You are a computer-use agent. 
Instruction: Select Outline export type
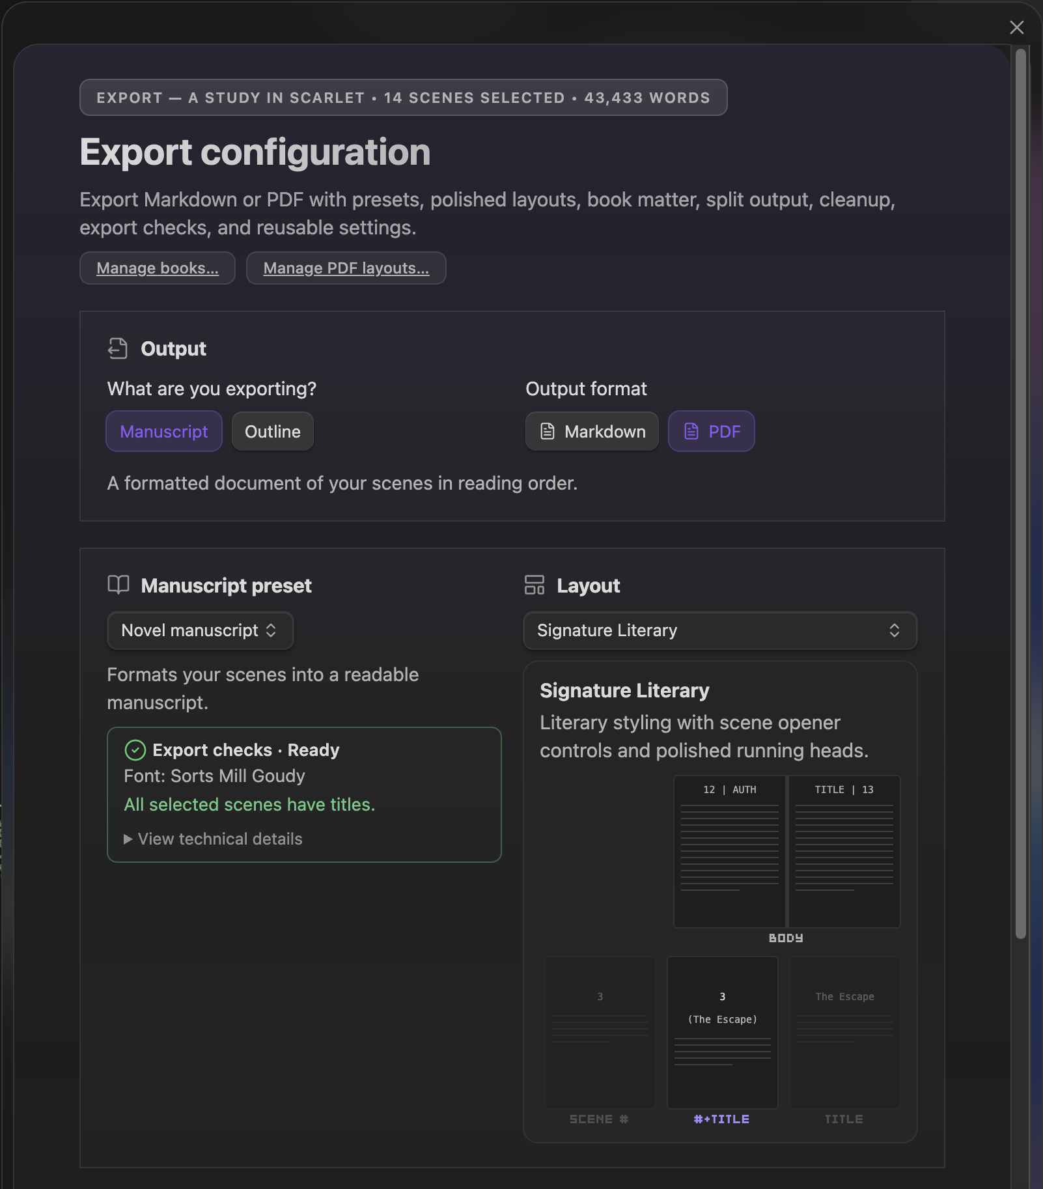click(273, 432)
